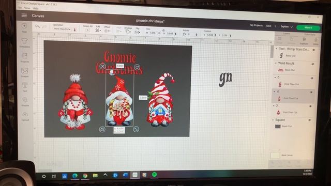This screenshot has height=186, width=331.
Task: Click the Width size input field
Action: [x=154, y=33]
